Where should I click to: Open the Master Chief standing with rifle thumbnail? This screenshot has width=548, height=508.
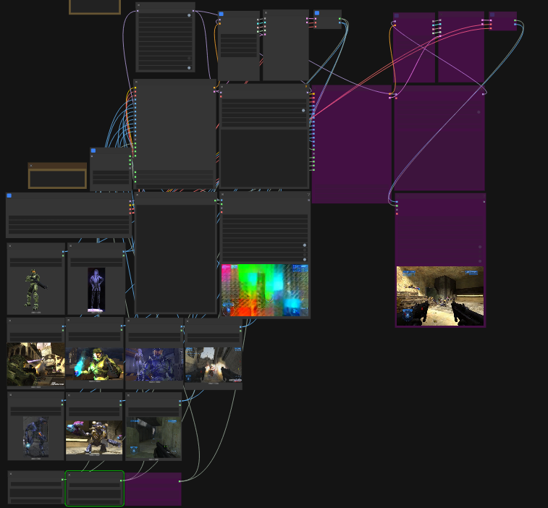tap(35, 289)
